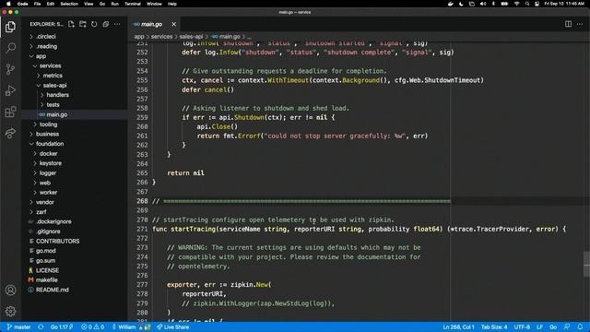
Task: Open the File menu
Action: [x=37, y=4]
